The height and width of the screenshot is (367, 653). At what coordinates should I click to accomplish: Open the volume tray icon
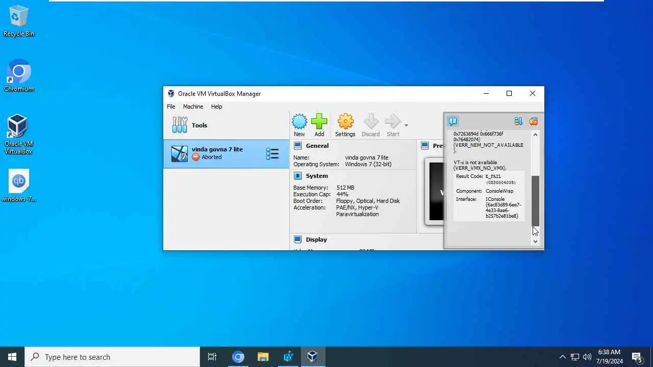(x=587, y=357)
